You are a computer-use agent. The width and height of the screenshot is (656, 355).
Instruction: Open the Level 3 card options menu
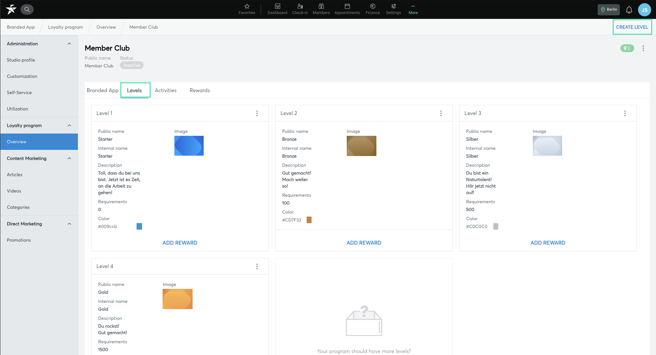625,113
